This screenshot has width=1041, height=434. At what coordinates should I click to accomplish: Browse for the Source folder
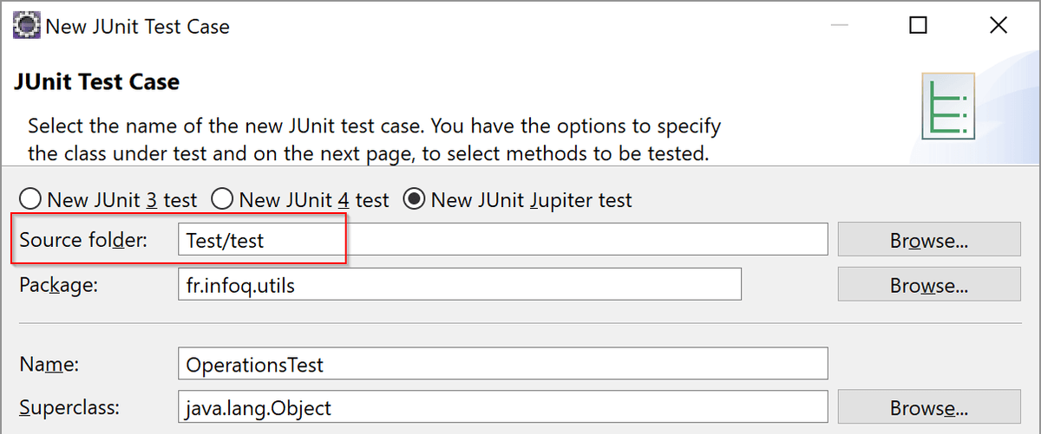click(929, 240)
